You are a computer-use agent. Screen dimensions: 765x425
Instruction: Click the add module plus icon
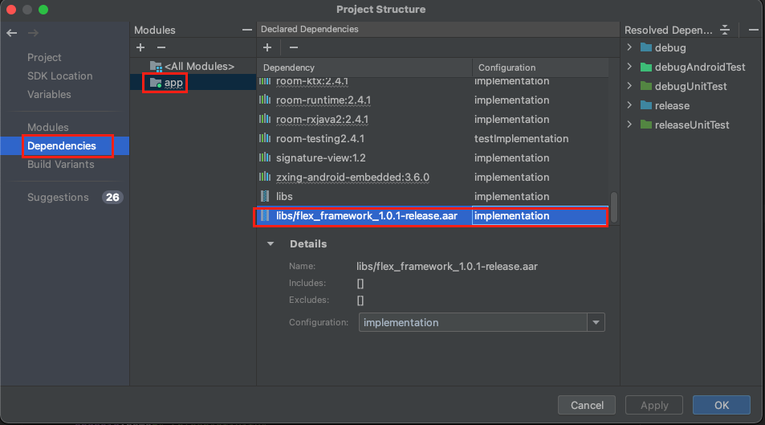click(140, 48)
